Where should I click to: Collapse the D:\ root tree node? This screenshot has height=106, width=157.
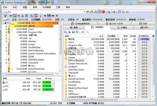(x=3, y=23)
